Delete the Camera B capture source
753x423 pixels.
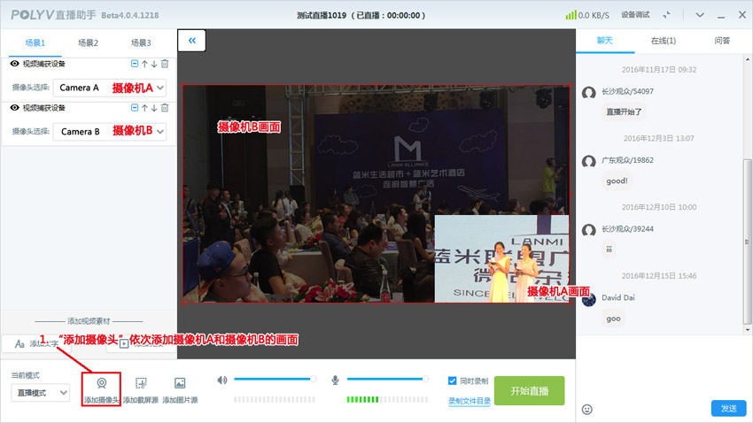(x=165, y=108)
